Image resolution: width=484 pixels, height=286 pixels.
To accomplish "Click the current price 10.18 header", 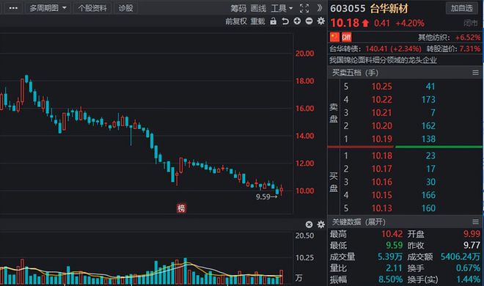I will [x=345, y=23].
